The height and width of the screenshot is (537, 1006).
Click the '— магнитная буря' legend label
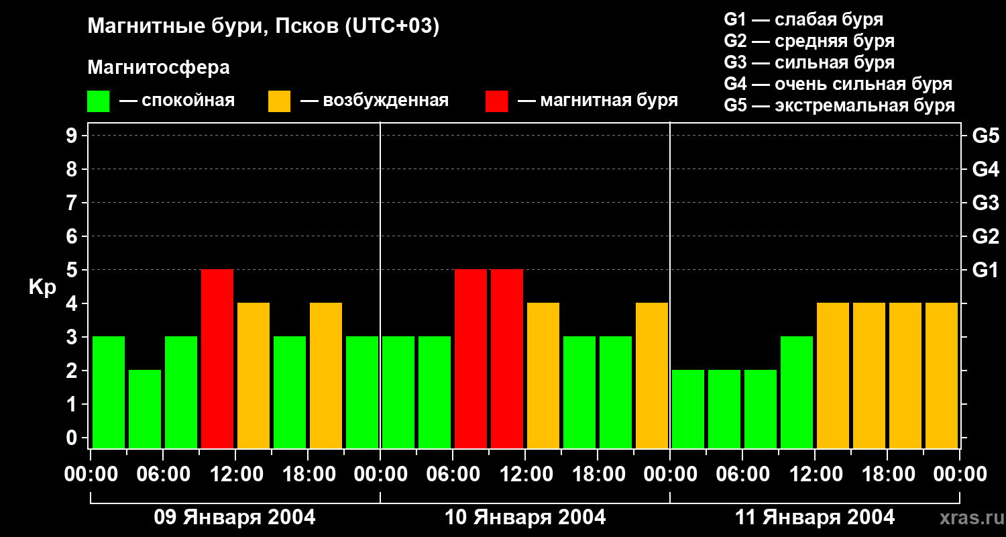[598, 101]
